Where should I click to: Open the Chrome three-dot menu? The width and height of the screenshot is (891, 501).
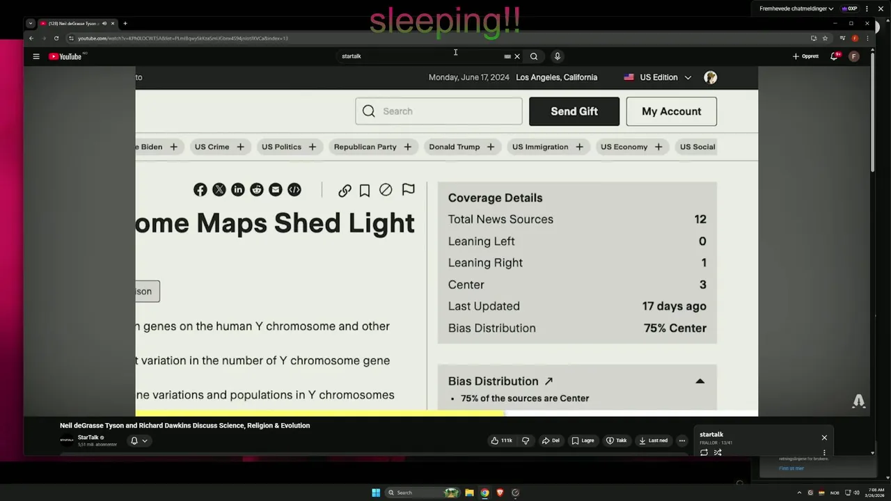click(867, 38)
